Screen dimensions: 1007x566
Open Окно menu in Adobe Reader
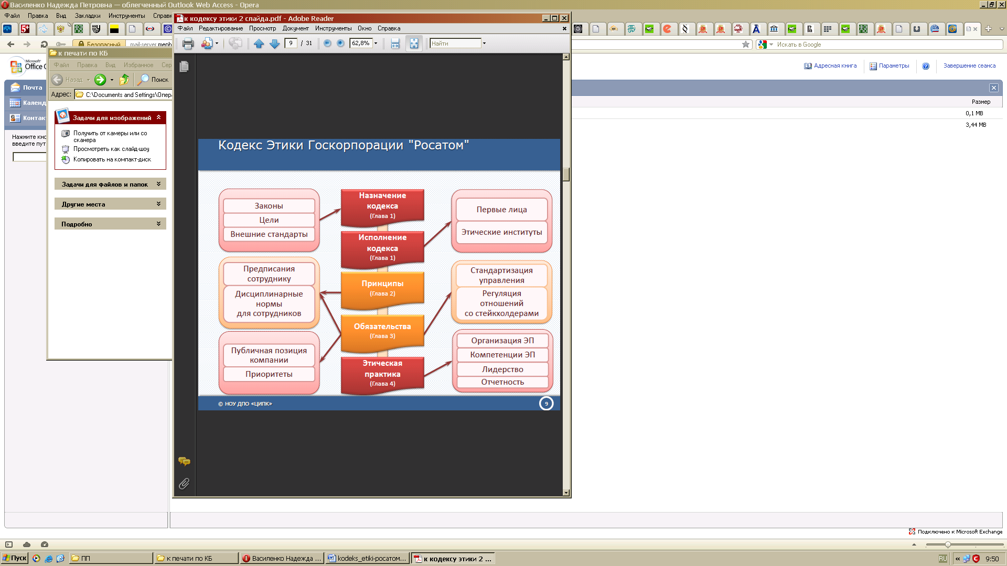(365, 28)
